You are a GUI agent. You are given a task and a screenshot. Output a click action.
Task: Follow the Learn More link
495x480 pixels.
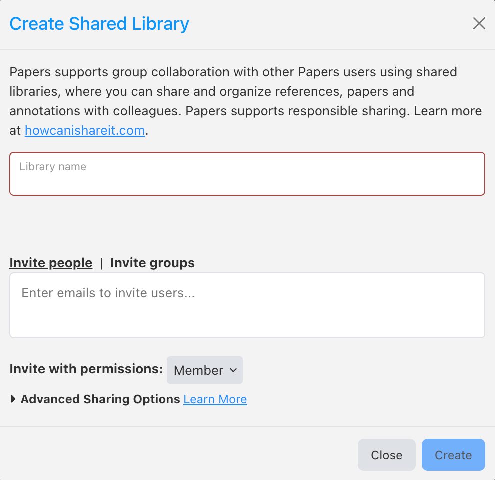pyautogui.click(x=215, y=399)
